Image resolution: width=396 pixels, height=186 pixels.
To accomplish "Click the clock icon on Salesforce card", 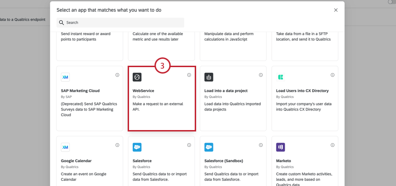I will 189,145.
